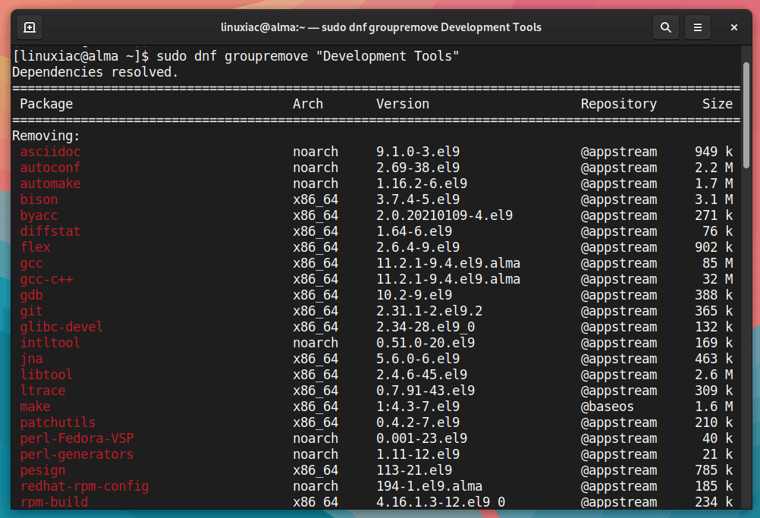The image size is (760, 518).
Task: Click the window title text
Action: tap(381, 27)
